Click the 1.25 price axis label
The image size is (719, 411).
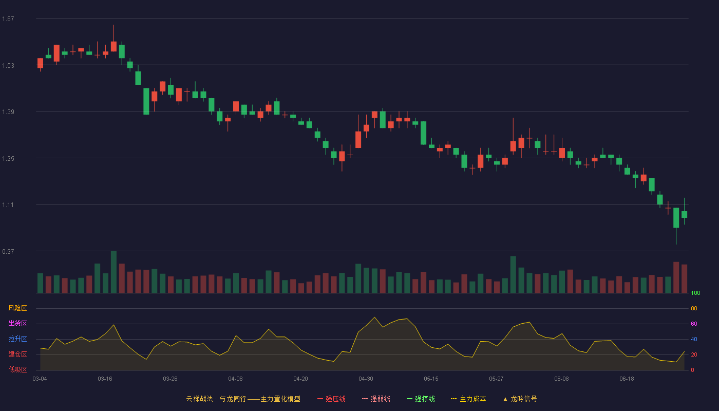point(8,159)
